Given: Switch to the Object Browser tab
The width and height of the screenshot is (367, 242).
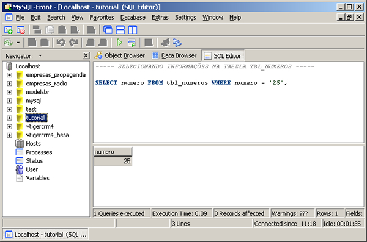Looking at the screenshot, I should [120, 55].
